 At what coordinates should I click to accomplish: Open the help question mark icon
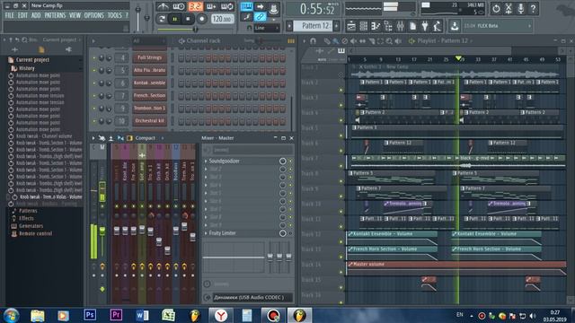(x=533, y=8)
